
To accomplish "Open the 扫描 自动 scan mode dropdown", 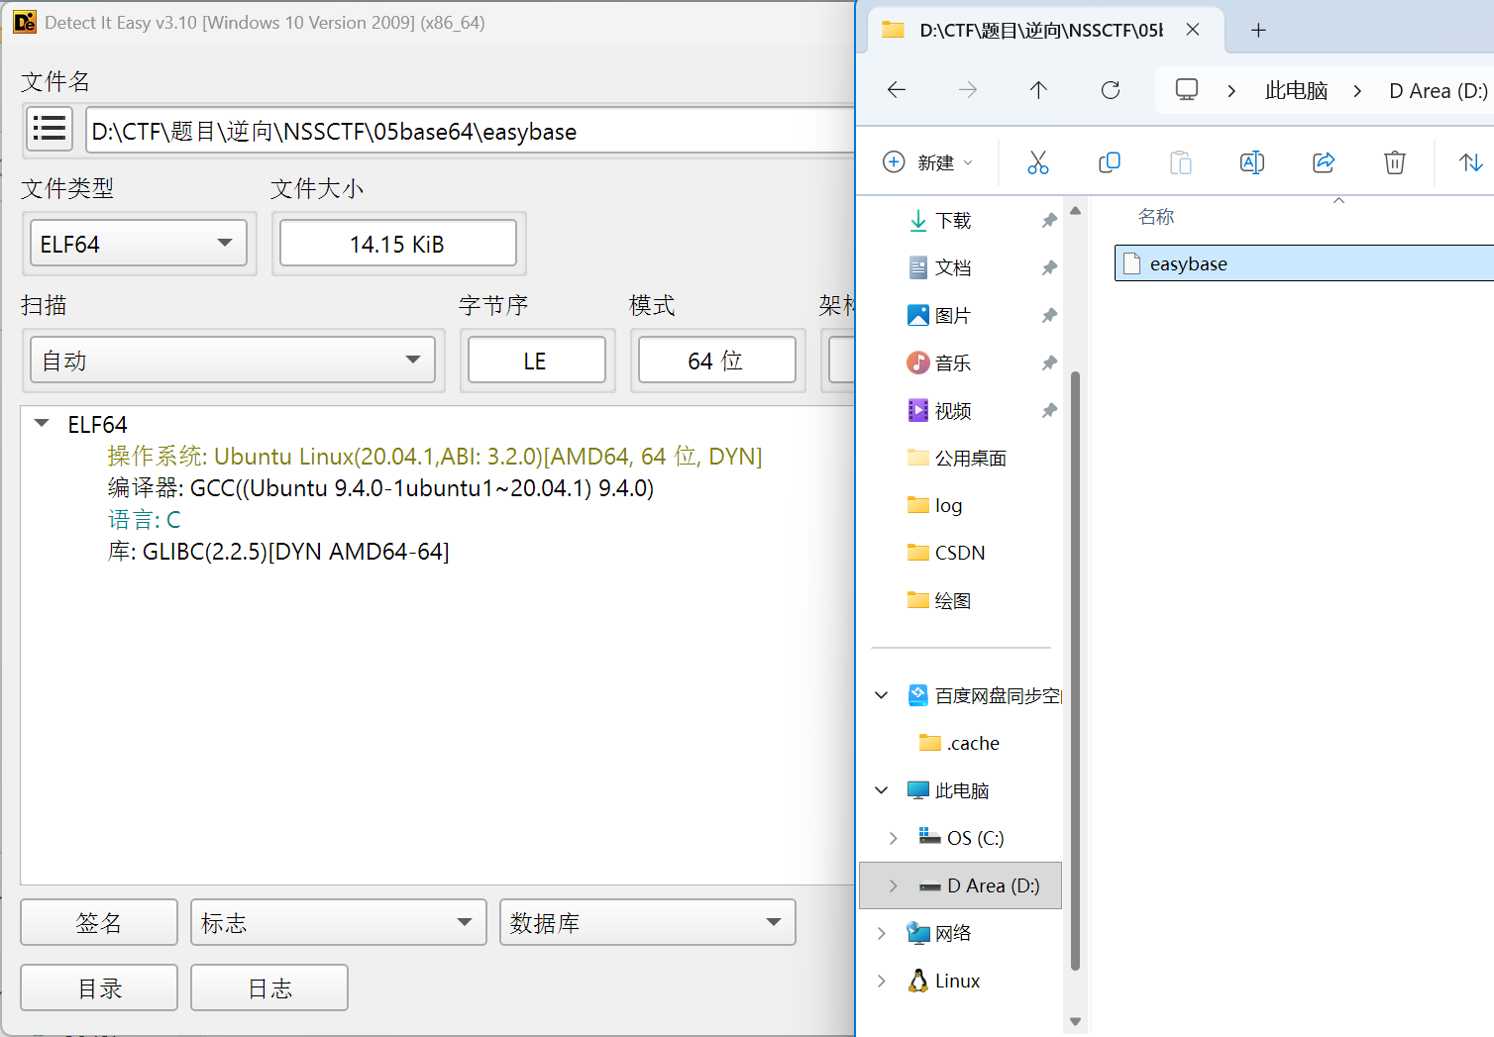I will tap(233, 361).
